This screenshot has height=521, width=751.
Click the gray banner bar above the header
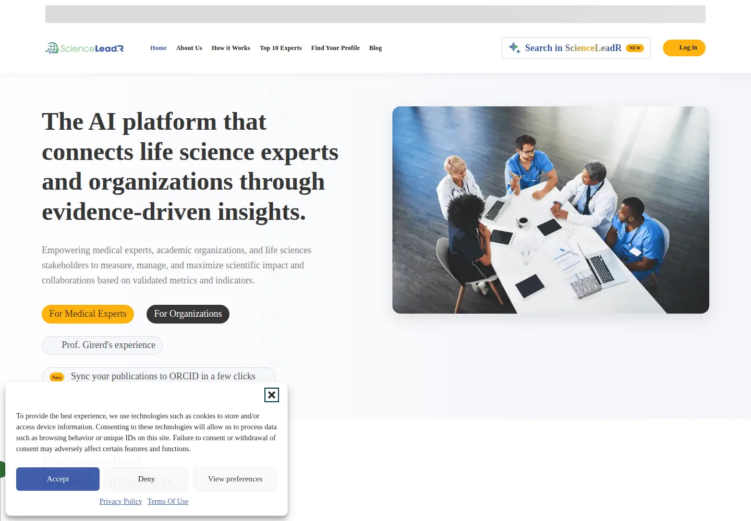point(375,14)
